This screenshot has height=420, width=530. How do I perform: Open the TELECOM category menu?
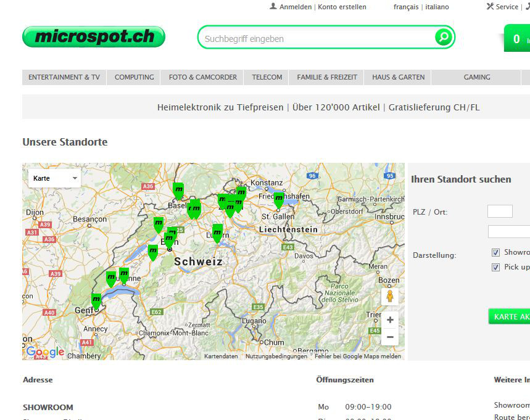267,77
